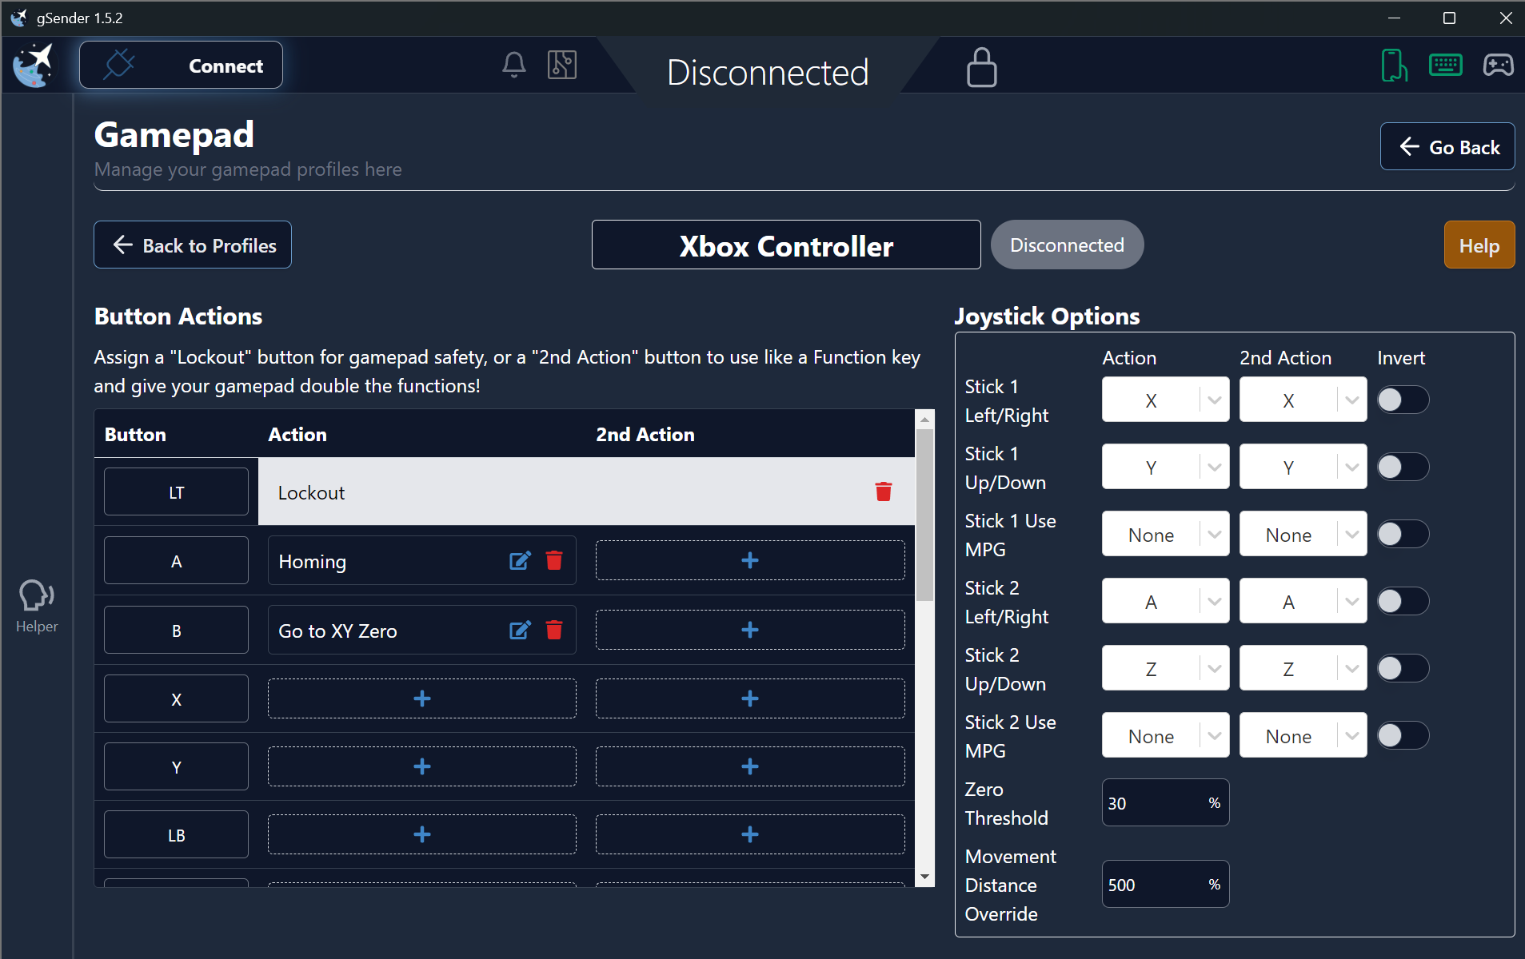Edit the Go to XY Zero action

coord(520,631)
